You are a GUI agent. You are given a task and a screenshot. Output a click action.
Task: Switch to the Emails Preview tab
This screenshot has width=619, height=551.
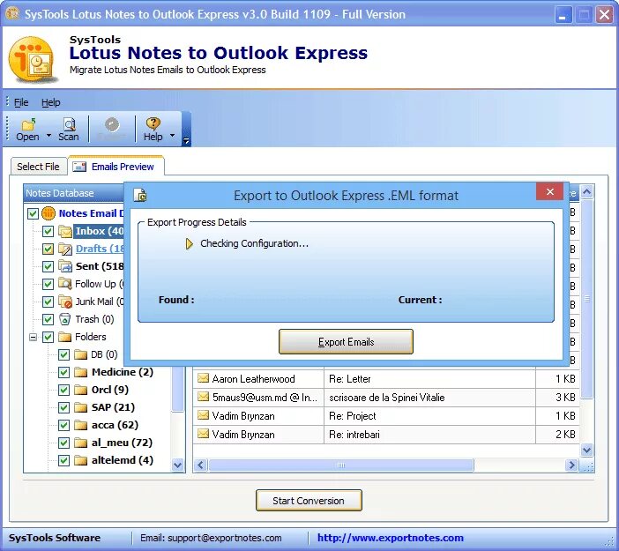pos(117,166)
